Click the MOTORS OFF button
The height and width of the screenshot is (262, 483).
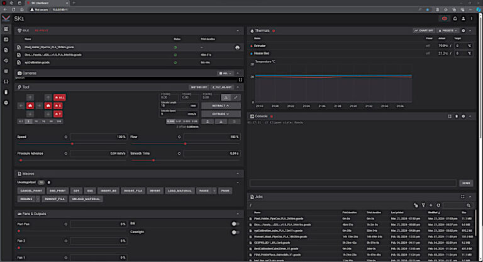coord(199,87)
